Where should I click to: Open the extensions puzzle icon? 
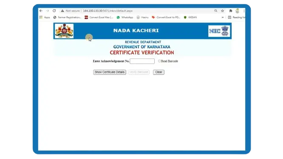[231, 11]
